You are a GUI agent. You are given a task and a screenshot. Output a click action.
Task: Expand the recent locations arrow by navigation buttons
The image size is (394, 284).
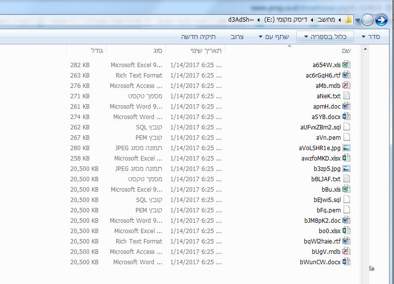357,20
